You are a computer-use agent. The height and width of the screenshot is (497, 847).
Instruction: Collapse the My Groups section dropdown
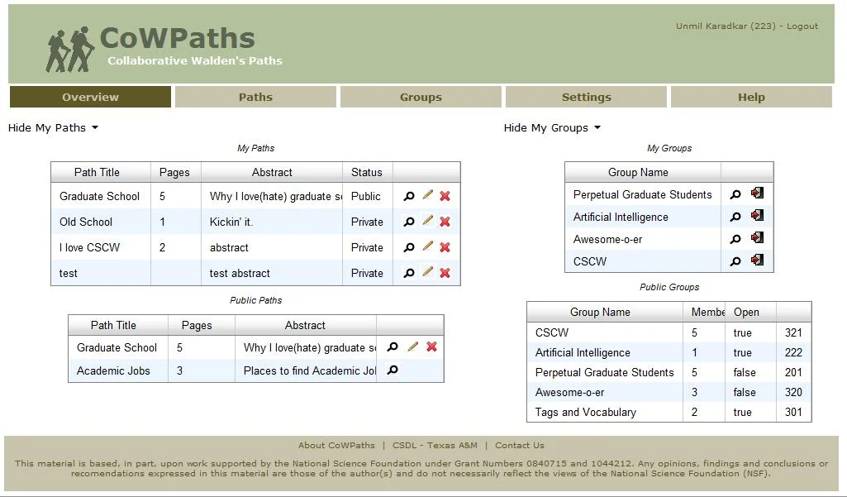[x=552, y=127]
